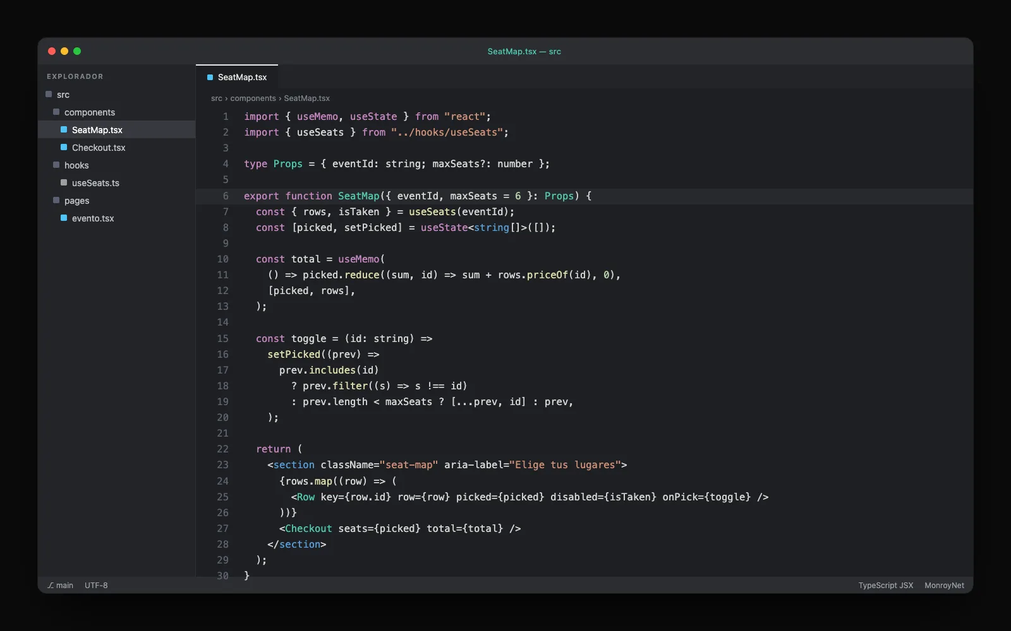Click the toggle constant on line 15
This screenshot has width=1011, height=631.
pos(309,339)
